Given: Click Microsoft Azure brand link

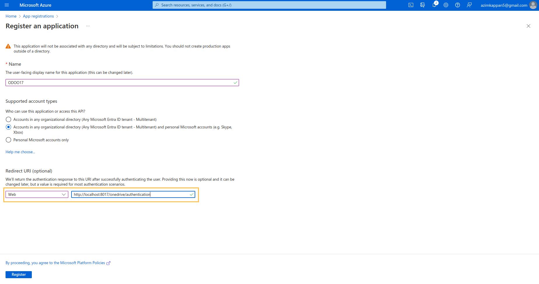Looking at the screenshot, I should [35, 5].
